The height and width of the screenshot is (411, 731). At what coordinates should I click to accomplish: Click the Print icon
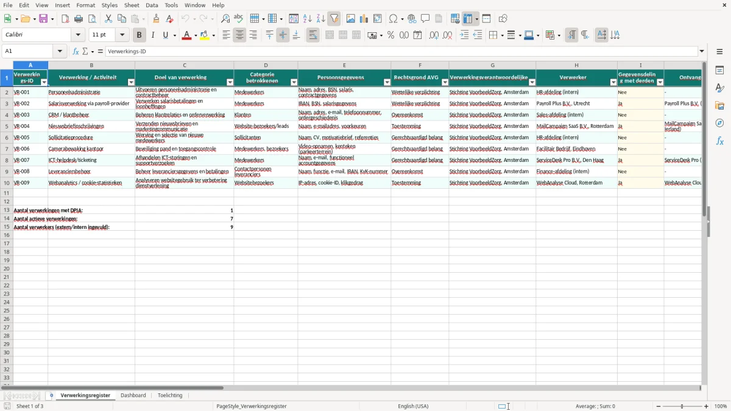click(x=79, y=19)
